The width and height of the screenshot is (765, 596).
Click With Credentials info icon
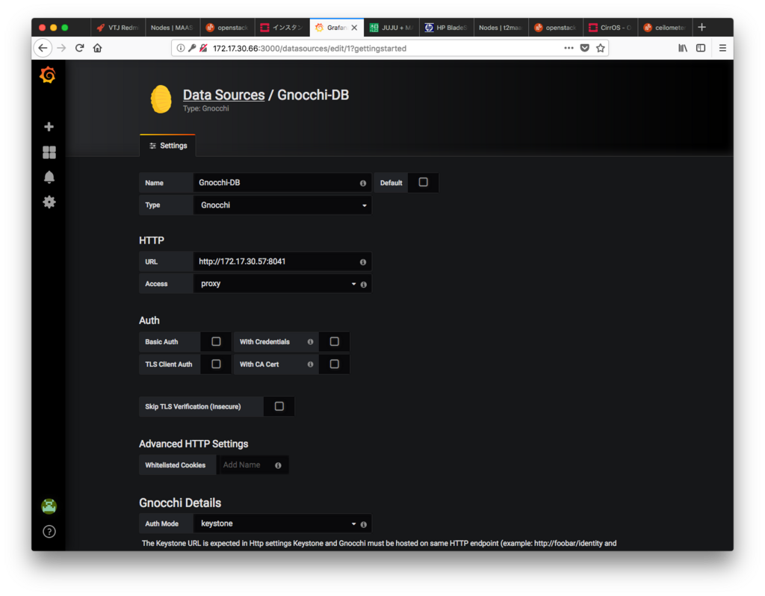tap(310, 342)
